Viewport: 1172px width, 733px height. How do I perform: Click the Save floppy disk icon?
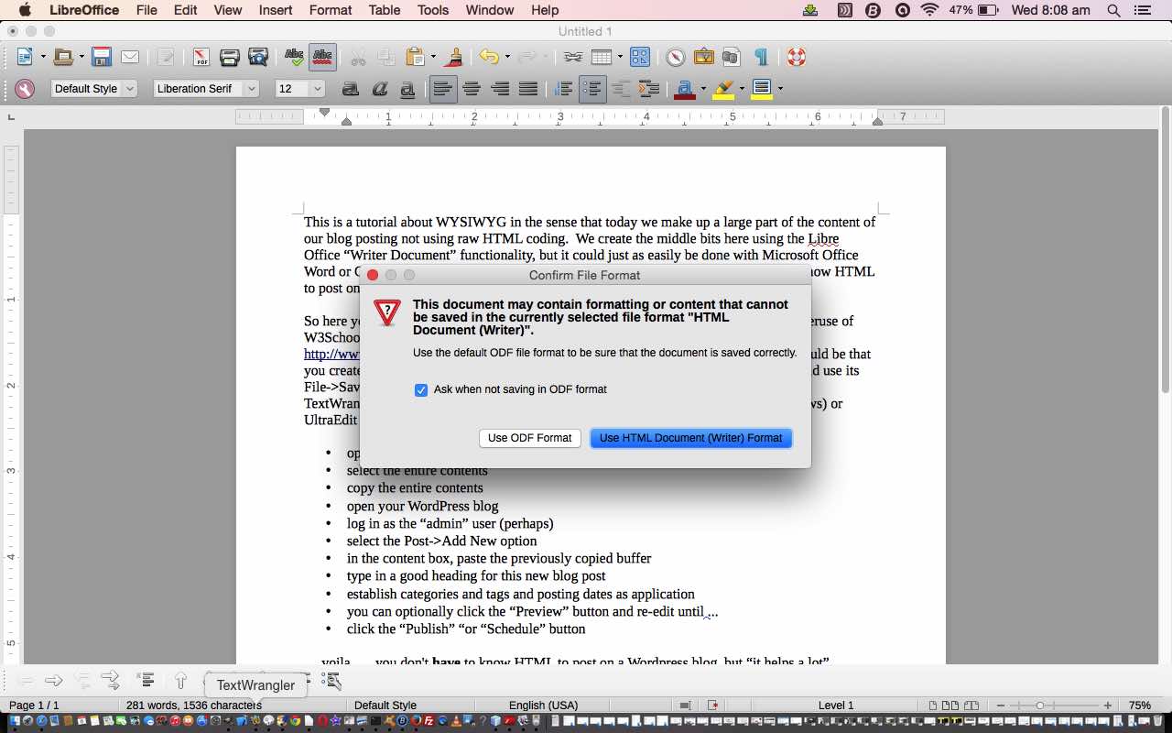[x=102, y=57]
